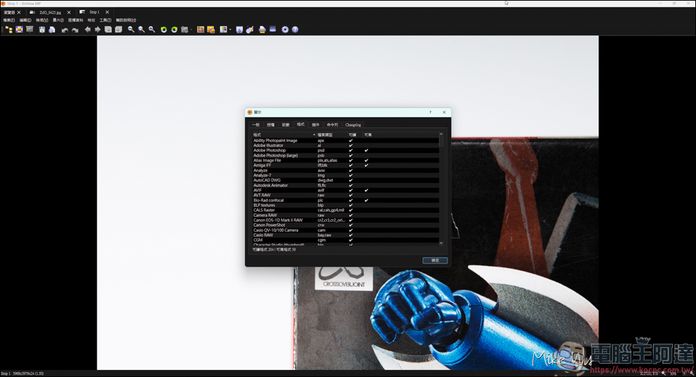The width and height of the screenshot is (696, 377).
Task: Click the format list scroll-up arrow
Action: pyautogui.click(x=441, y=134)
